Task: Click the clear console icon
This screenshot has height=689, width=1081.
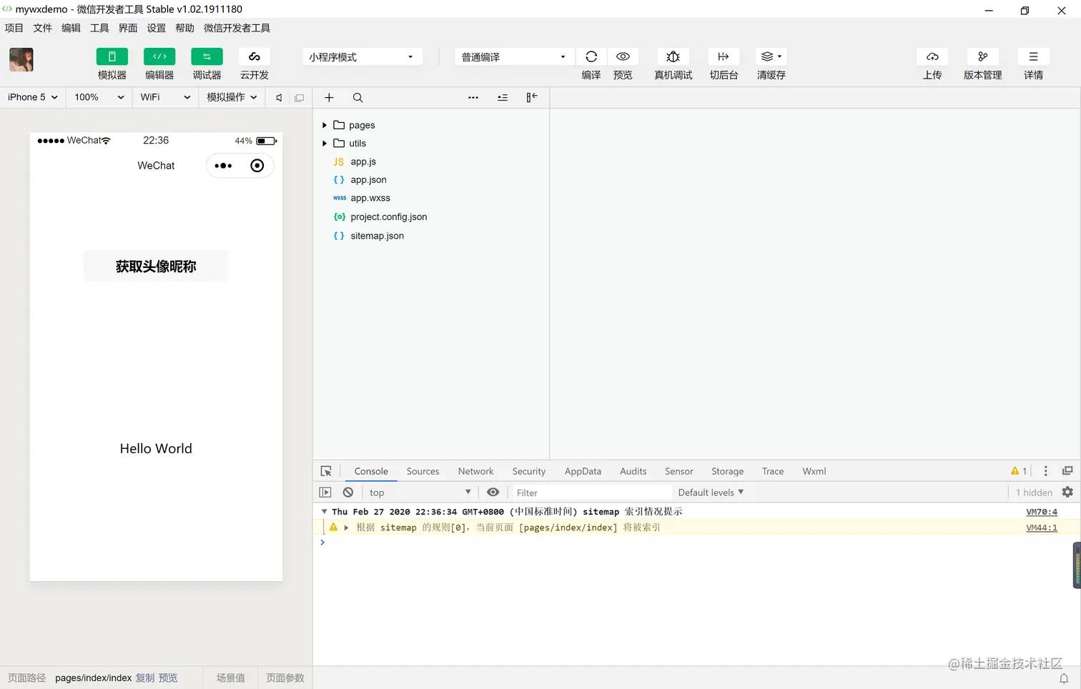Action: [x=348, y=492]
